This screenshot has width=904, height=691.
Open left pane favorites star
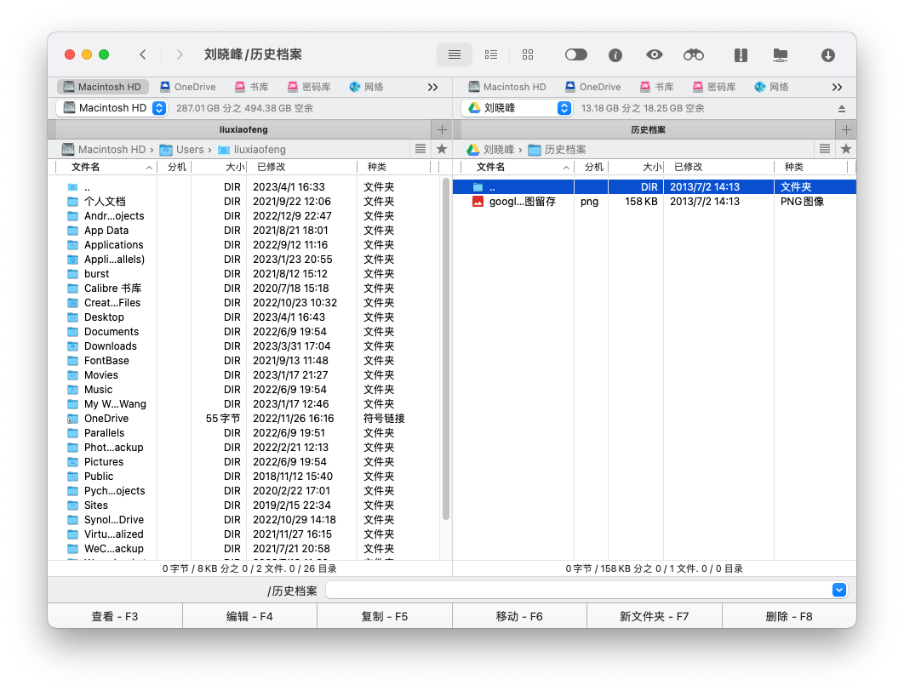coord(442,149)
